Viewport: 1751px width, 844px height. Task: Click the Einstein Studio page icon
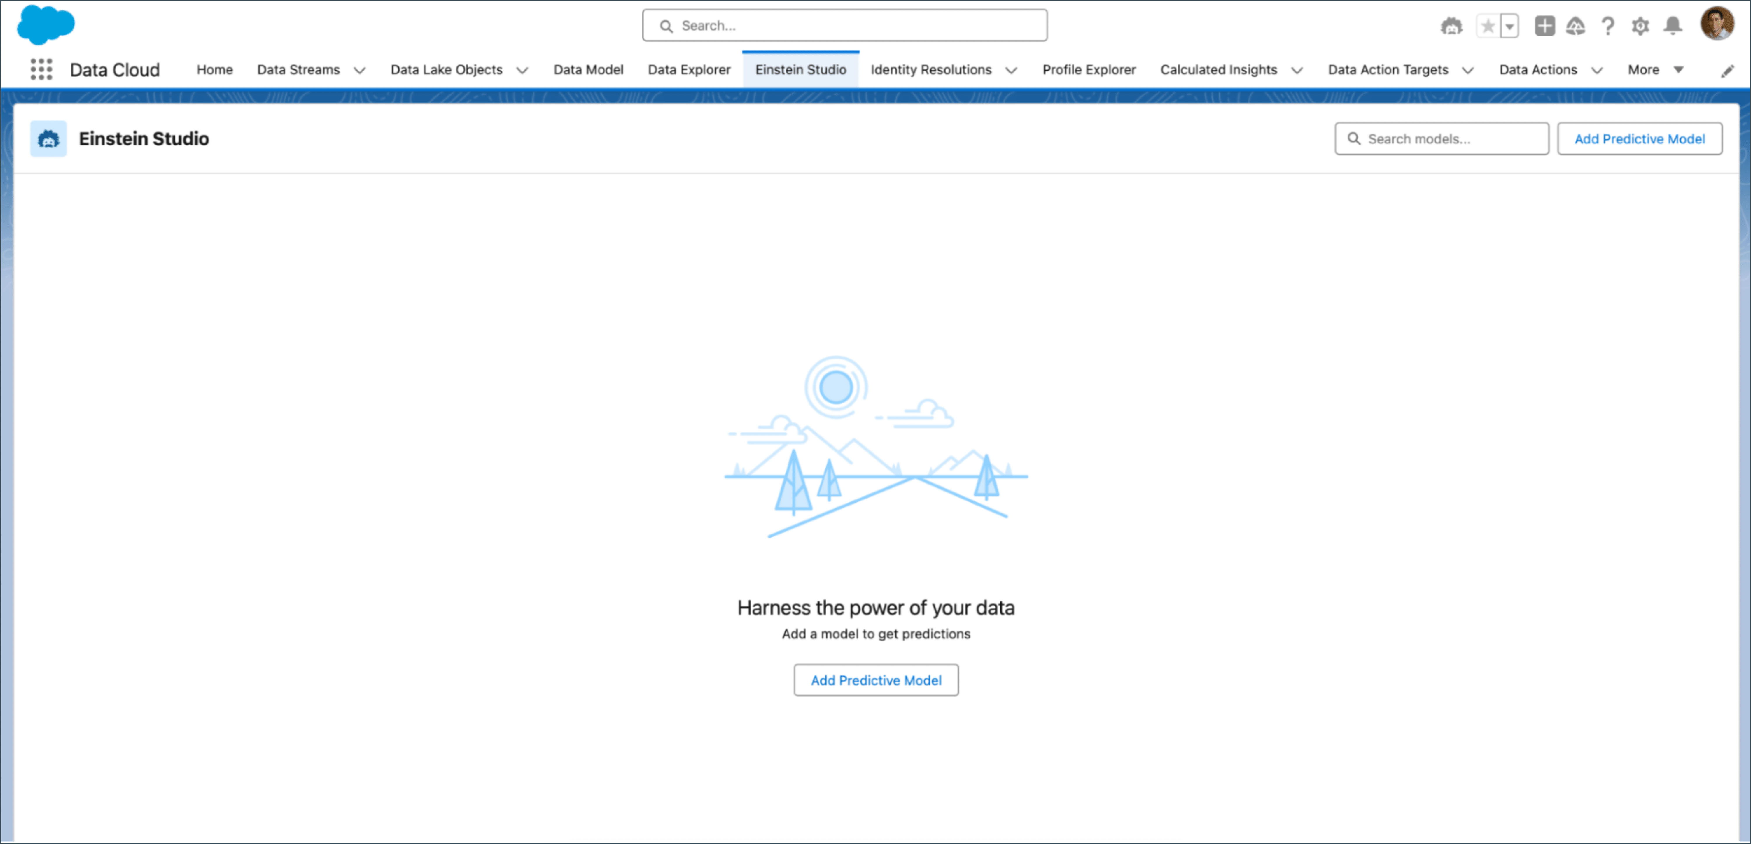click(48, 139)
